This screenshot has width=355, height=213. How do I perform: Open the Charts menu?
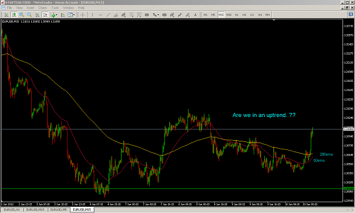43,8
